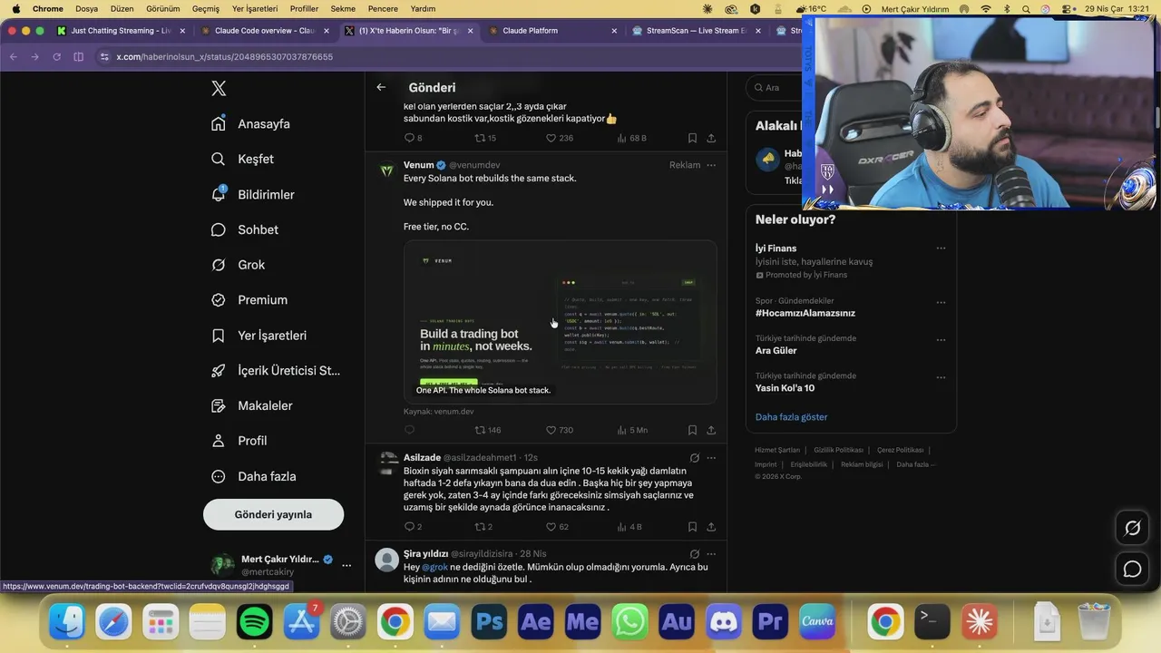Open Şira yıldızı post more options
The image size is (1161, 653).
711,554
